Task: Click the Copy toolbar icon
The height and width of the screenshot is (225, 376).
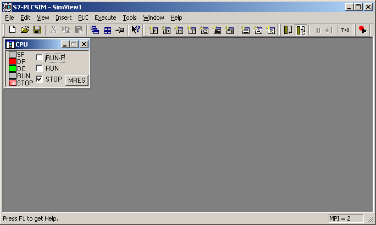Action: tap(66, 30)
